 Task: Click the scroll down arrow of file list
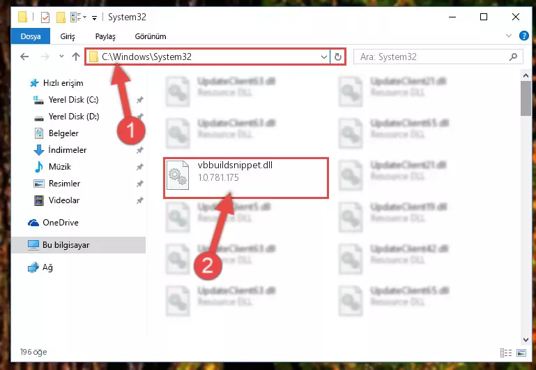(x=526, y=339)
